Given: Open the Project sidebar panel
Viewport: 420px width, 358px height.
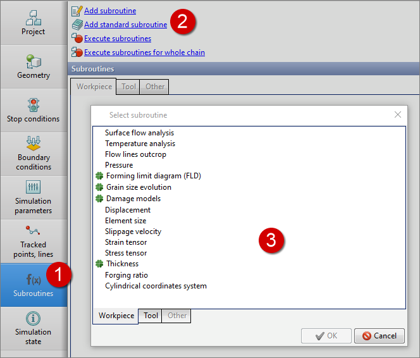Looking at the screenshot, I should click(33, 22).
